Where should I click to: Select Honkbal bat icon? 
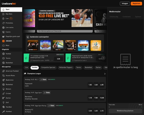[x=3, y=112]
